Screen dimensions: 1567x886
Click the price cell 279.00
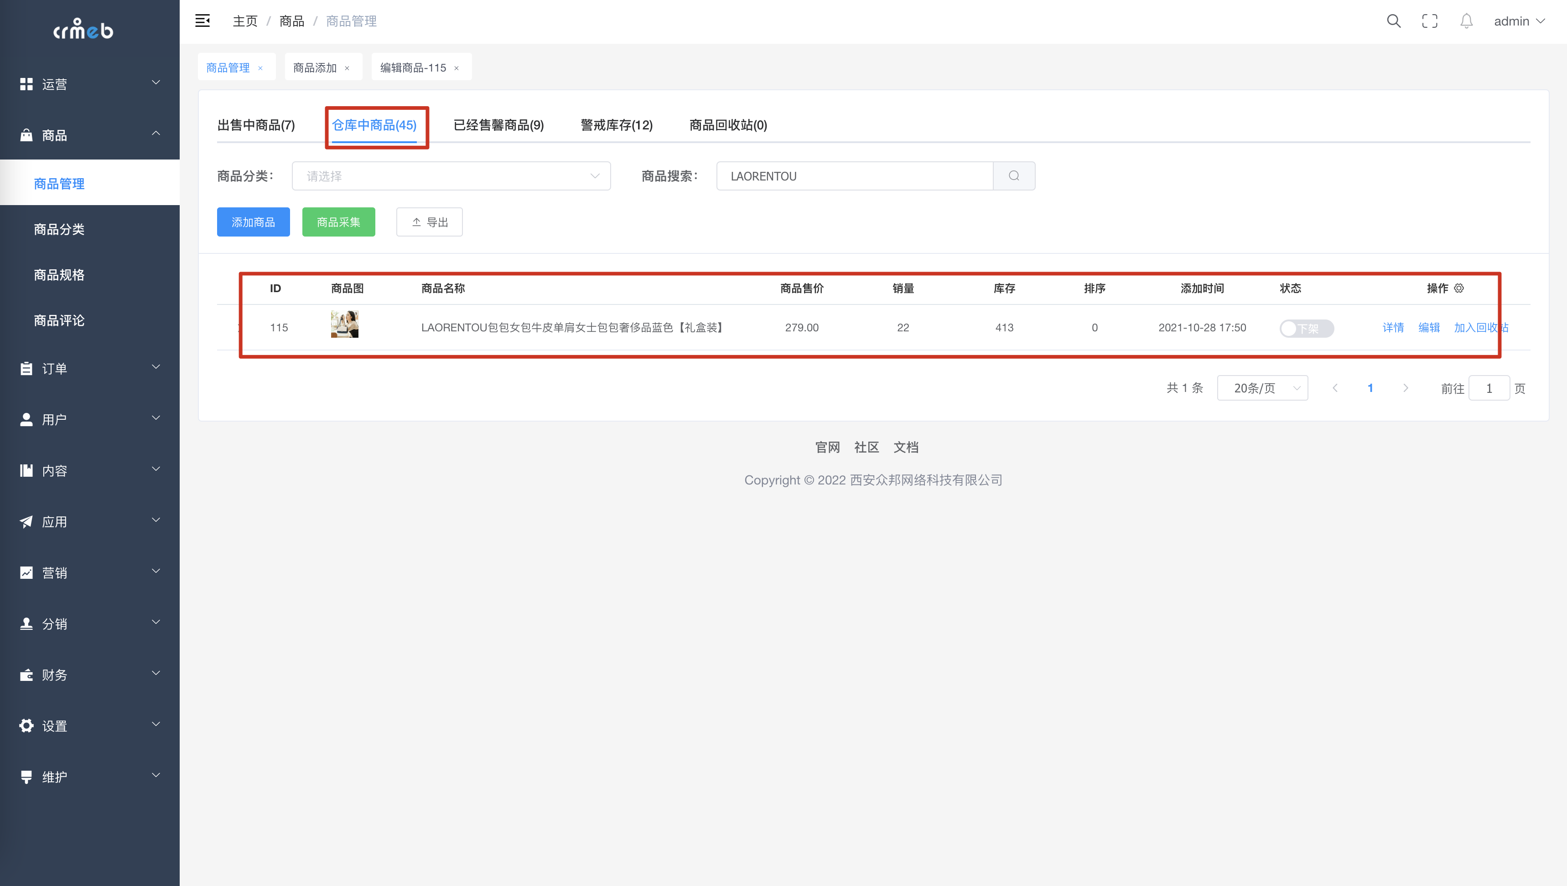tap(802, 327)
